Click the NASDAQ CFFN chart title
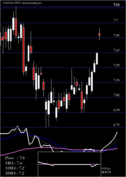This screenshot has width=126, height=177. (x=12, y=3)
